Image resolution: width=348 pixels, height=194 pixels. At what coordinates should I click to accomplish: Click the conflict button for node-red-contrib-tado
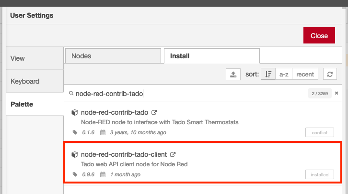click(x=319, y=132)
